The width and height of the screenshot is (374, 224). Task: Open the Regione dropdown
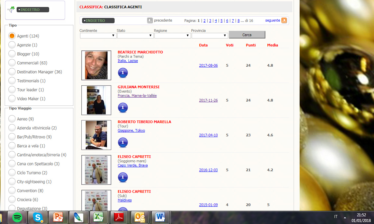(172, 36)
